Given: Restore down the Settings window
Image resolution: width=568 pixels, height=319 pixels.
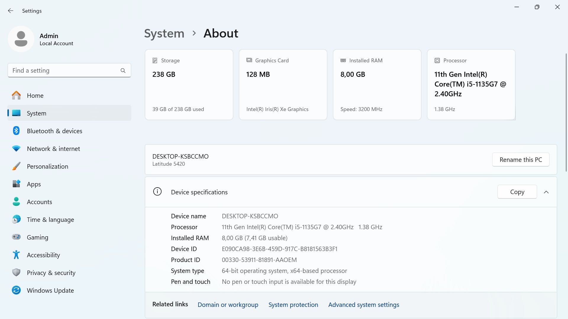Looking at the screenshot, I should pyautogui.click(x=537, y=7).
